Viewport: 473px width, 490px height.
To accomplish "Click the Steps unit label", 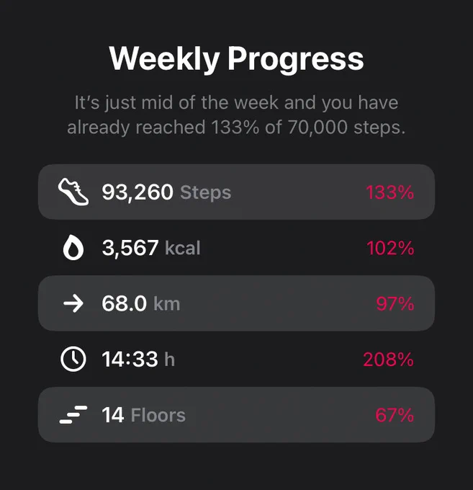I will point(205,192).
